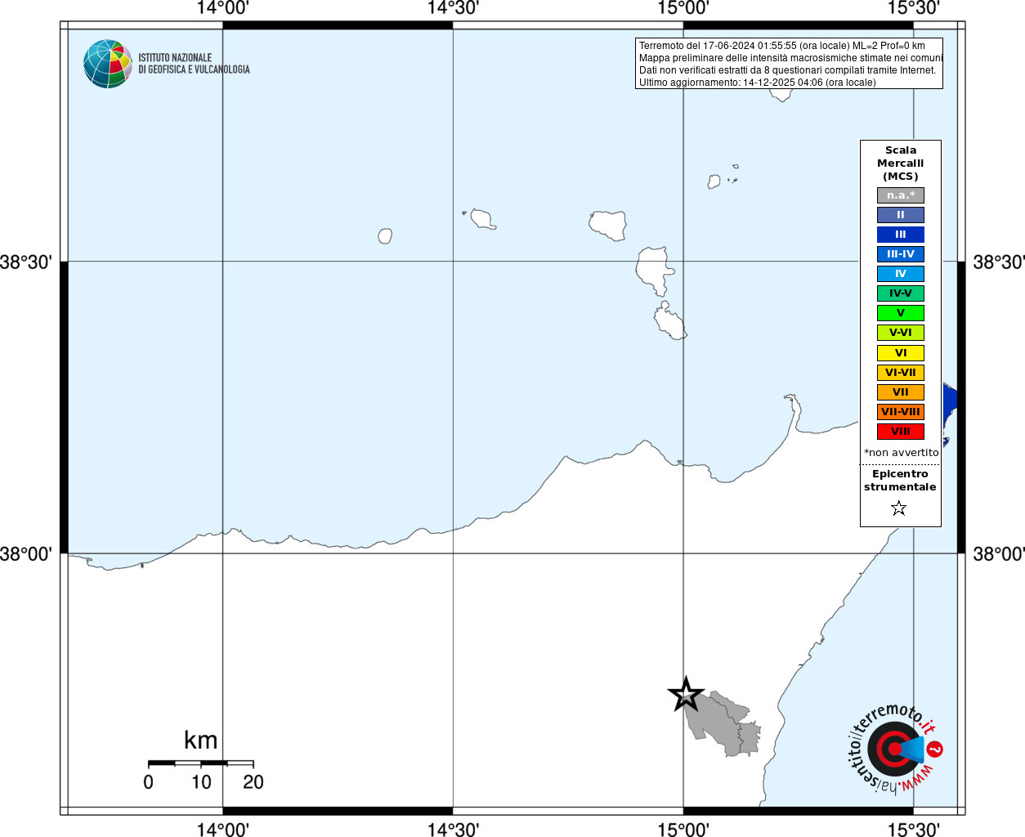Click the 'Epicentro strumentale' legend label
1025x837 pixels.
(900, 481)
